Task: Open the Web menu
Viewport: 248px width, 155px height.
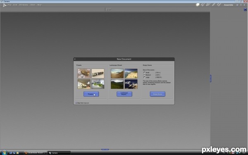Action: tap(33, 5)
